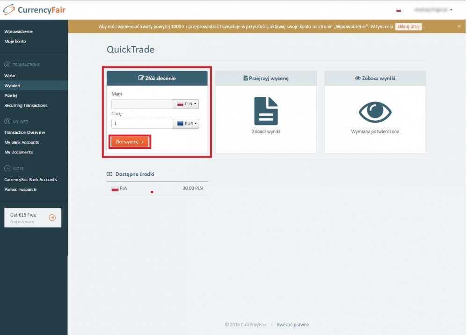Open the PLN currency dropdown
467x335 pixels.
pyautogui.click(x=186, y=104)
